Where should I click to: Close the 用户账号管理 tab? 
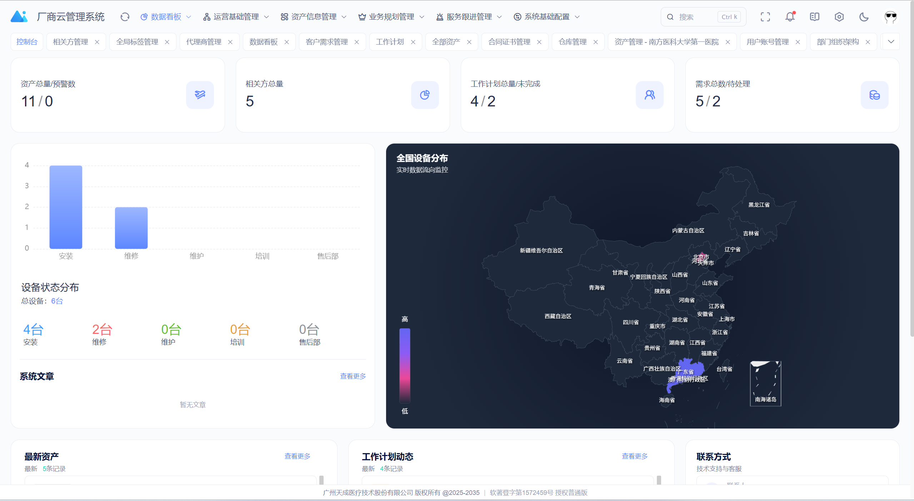pyautogui.click(x=798, y=42)
